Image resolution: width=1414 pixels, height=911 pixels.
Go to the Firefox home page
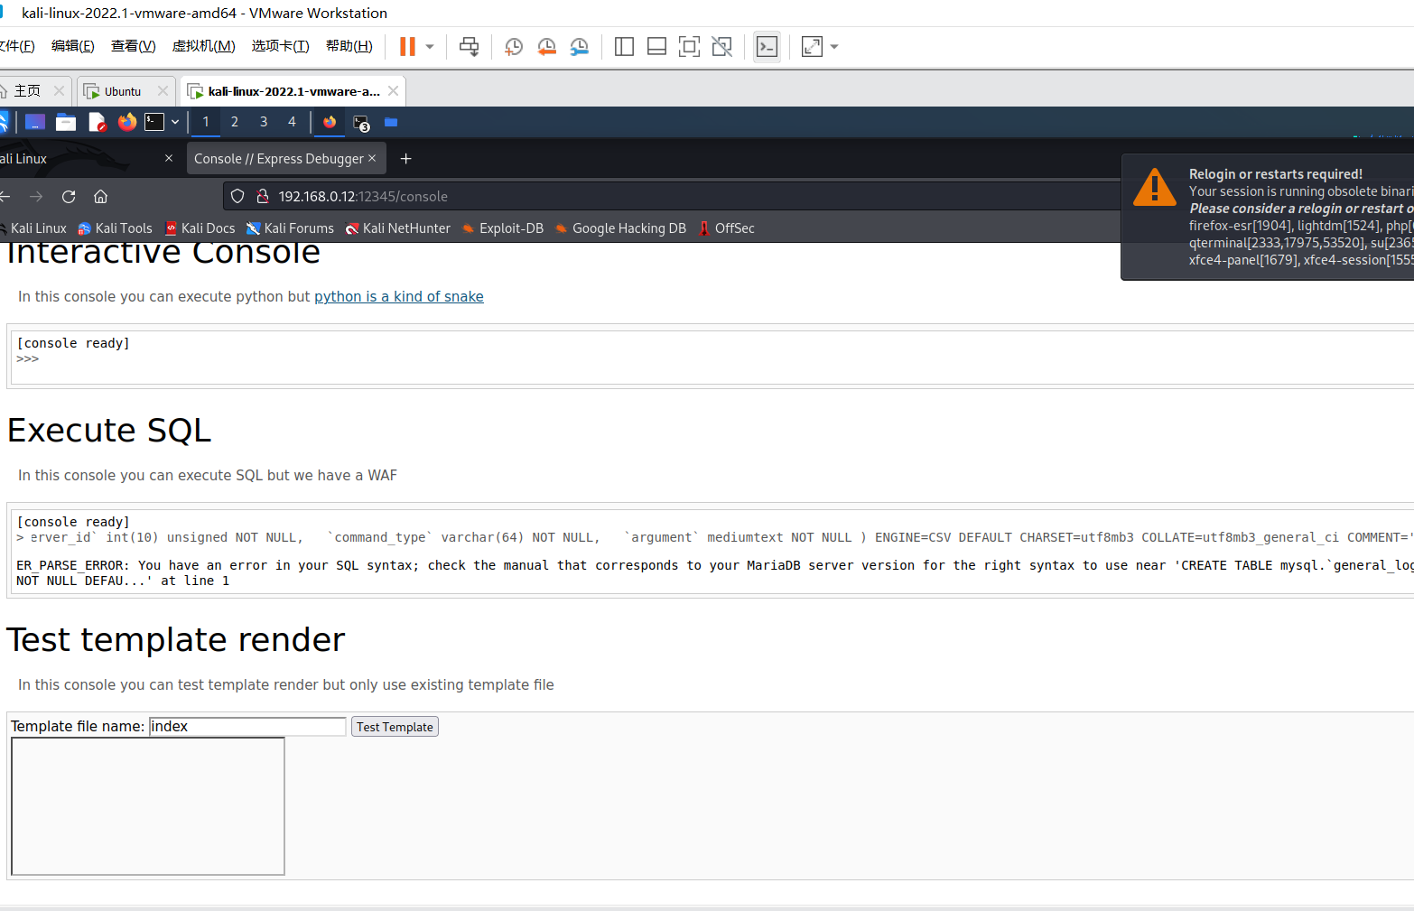[101, 196]
